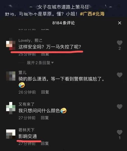Open the #广西 hashtag

(x=86, y=14)
